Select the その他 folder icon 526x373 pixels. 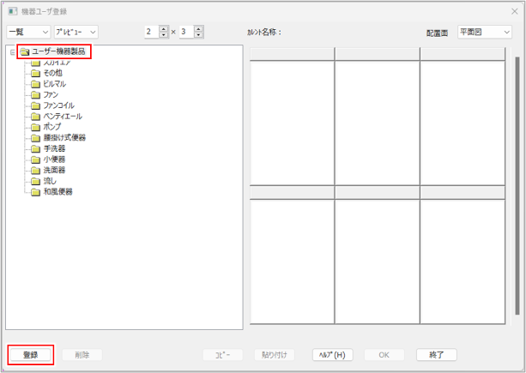[36, 74]
